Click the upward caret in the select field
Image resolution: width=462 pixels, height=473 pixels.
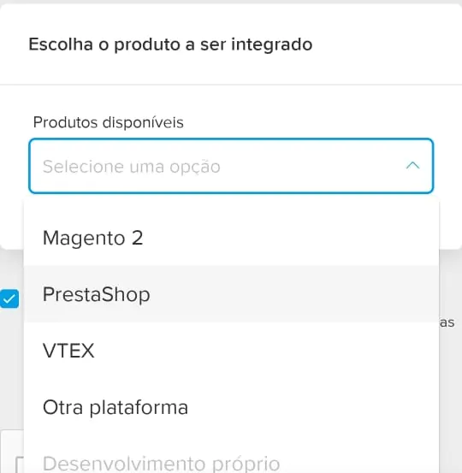point(413,165)
